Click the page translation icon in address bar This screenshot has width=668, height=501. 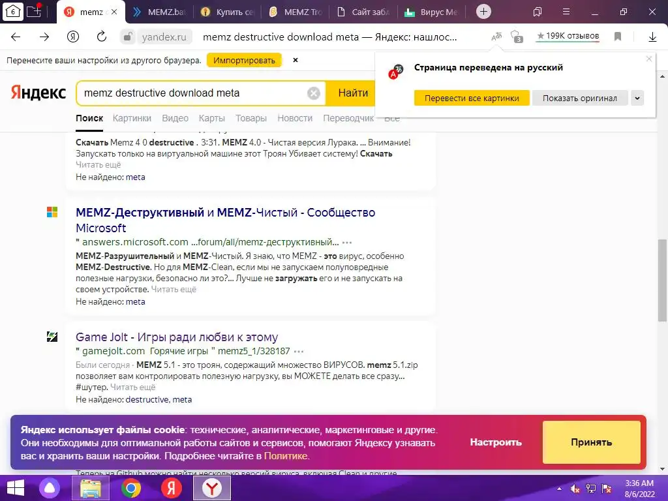pyautogui.click(x=496, y=37)
